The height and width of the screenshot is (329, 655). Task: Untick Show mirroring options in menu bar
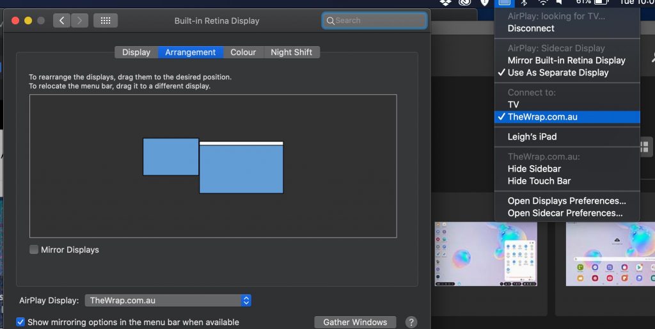[20, 322]
